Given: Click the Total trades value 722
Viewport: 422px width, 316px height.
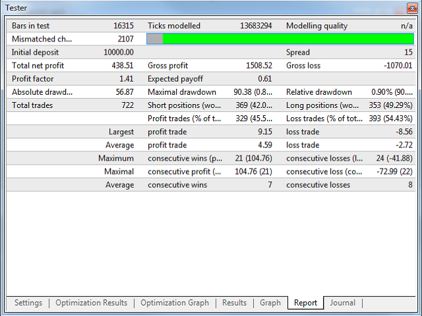Looking at the screenshot, I should coord(126,105).
